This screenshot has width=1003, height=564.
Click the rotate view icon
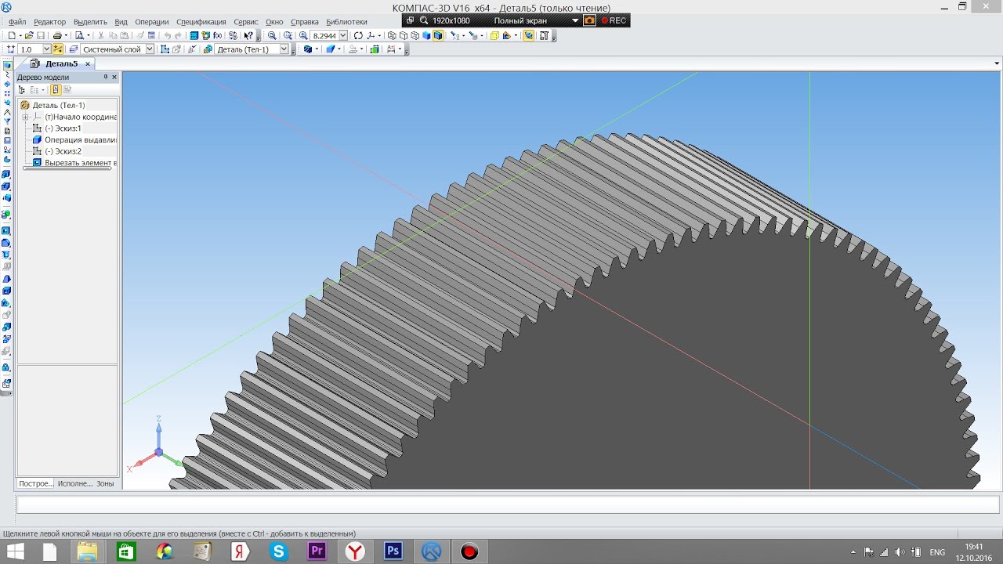358,35
